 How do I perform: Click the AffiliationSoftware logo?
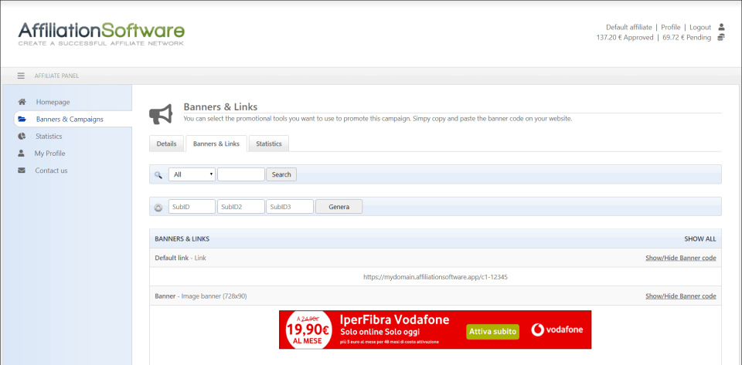(x=101, y=33)
